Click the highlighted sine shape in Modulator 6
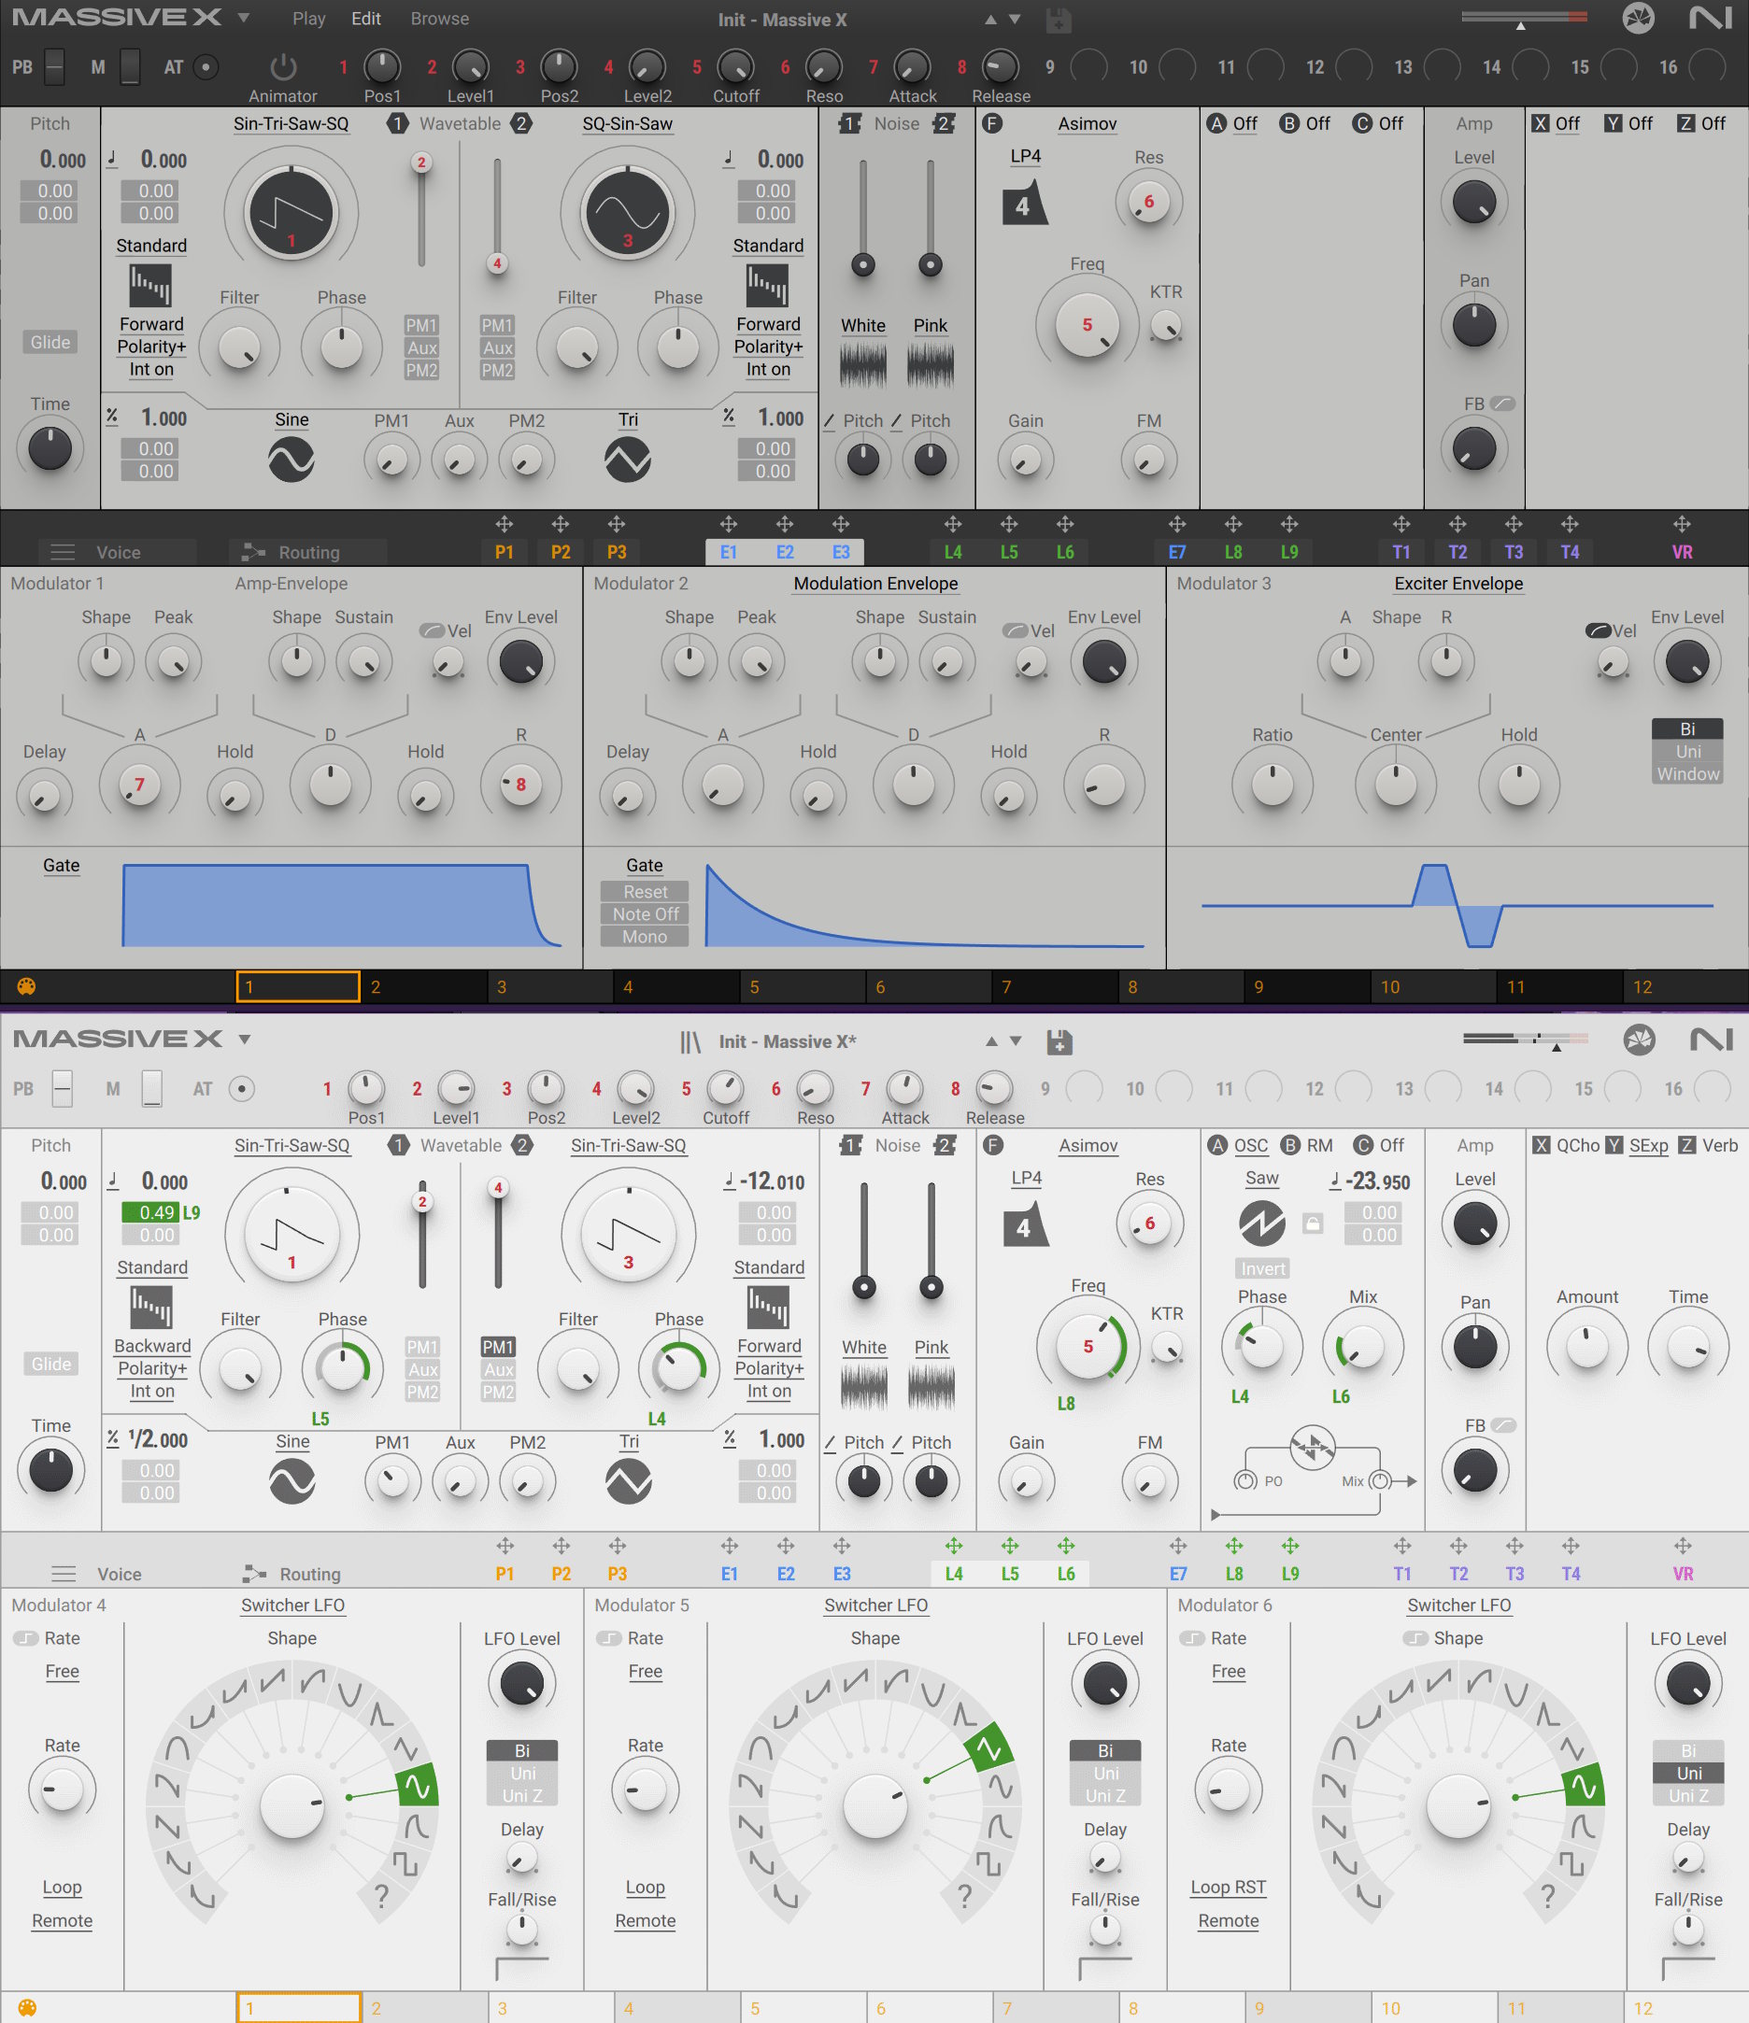Image resolution: width=1749 pixels, height=2023 pixels. 1583,1787
